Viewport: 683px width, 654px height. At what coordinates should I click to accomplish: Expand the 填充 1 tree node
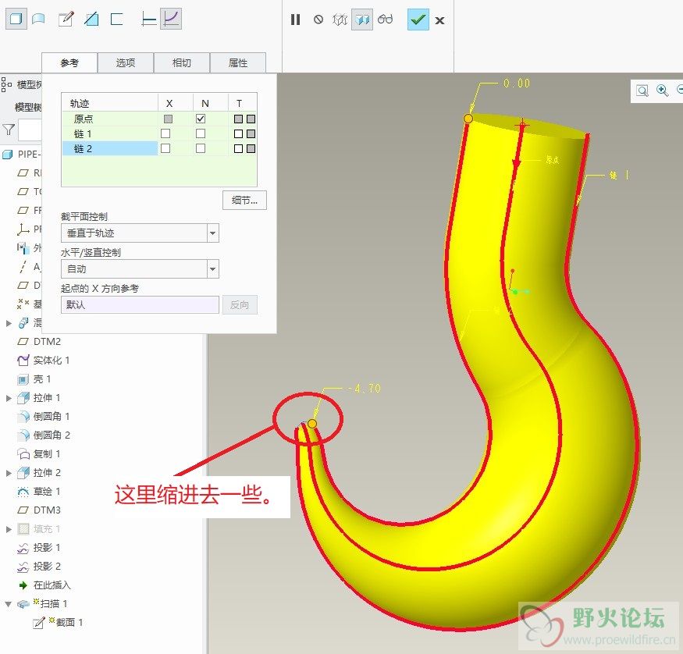point(9,529)
